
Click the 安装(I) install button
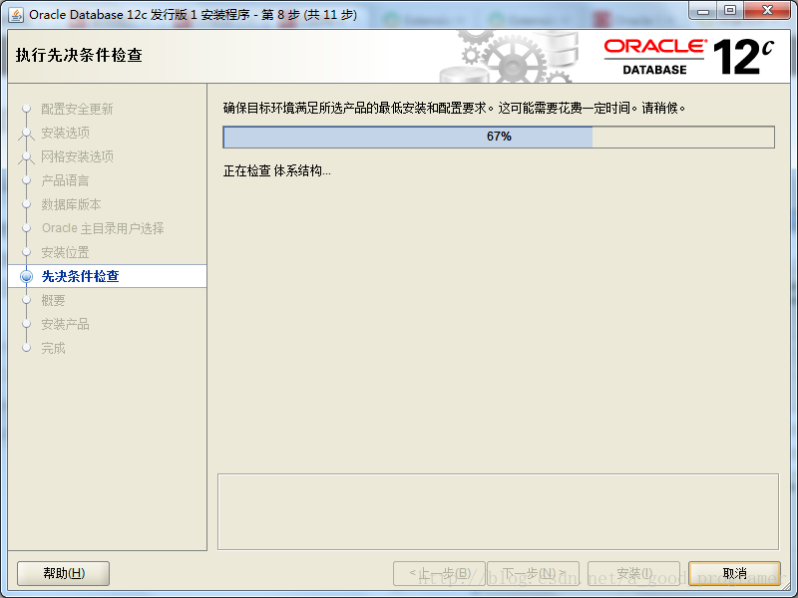[x=634, y=573]
